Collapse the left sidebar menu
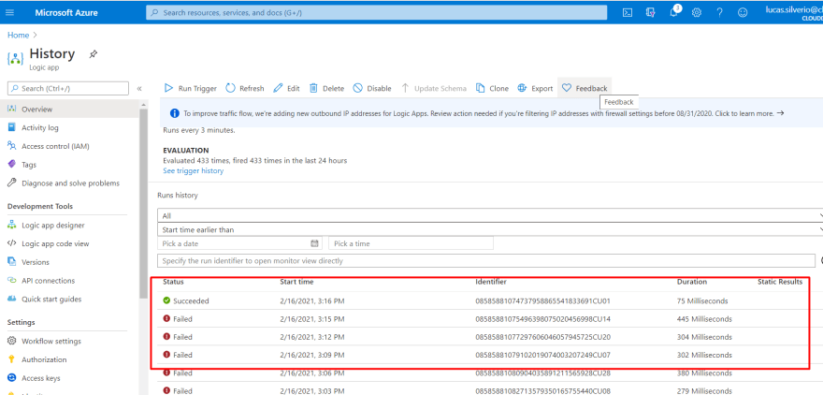The image size is (823, 395). [x=139, y=88]
